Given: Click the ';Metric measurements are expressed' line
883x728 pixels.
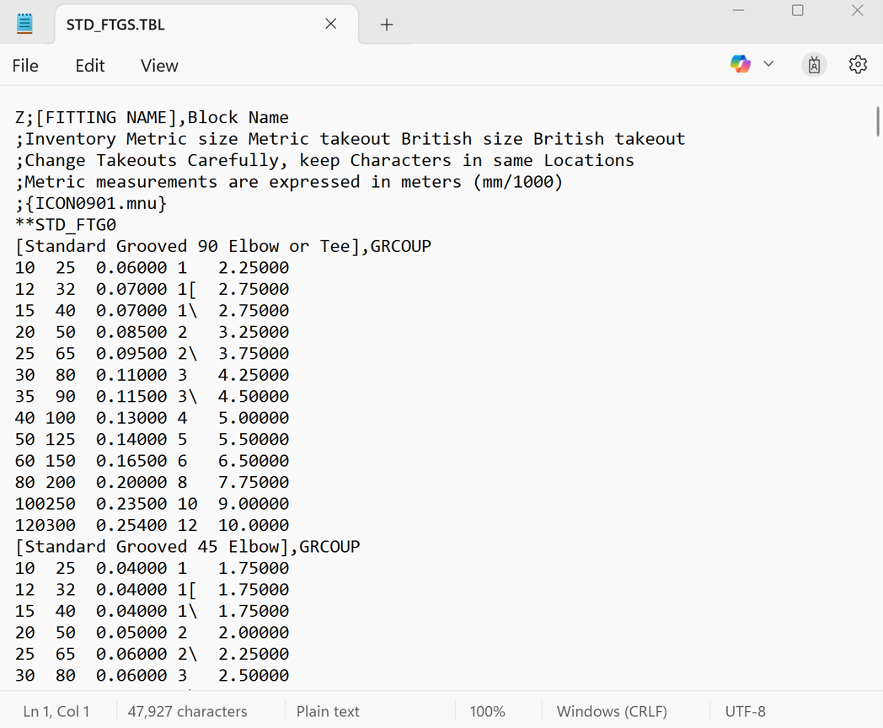Looking at the screenshot, I should tap(289, 182).
